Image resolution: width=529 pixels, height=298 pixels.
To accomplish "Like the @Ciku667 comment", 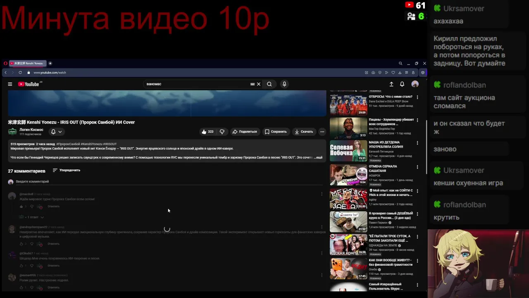I will click(x=21, y=266).
